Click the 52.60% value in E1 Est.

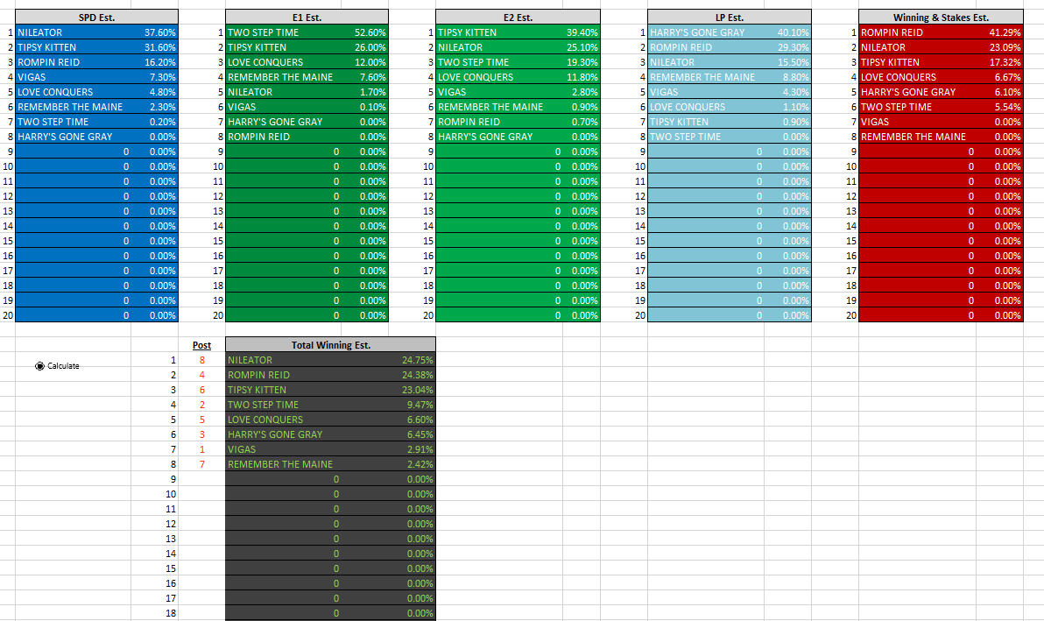(x=370, y=32)
